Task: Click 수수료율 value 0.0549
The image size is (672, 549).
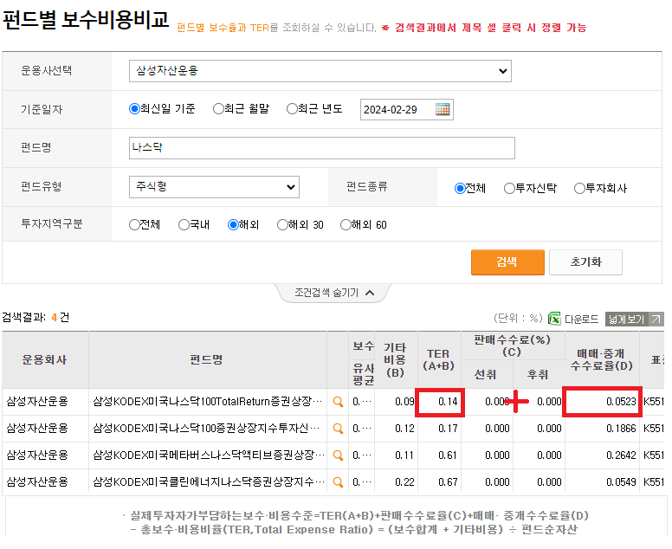Action: [x=621, y=481]
